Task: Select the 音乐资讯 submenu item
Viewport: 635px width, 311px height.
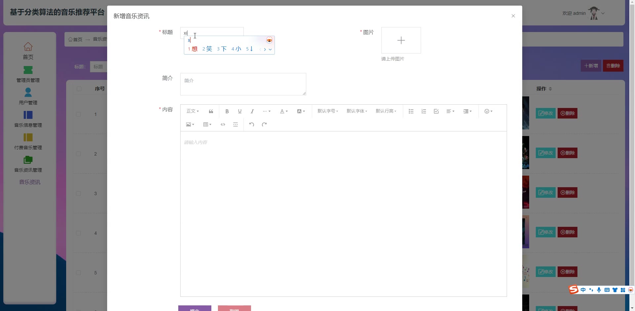Action: click(30, 182)
